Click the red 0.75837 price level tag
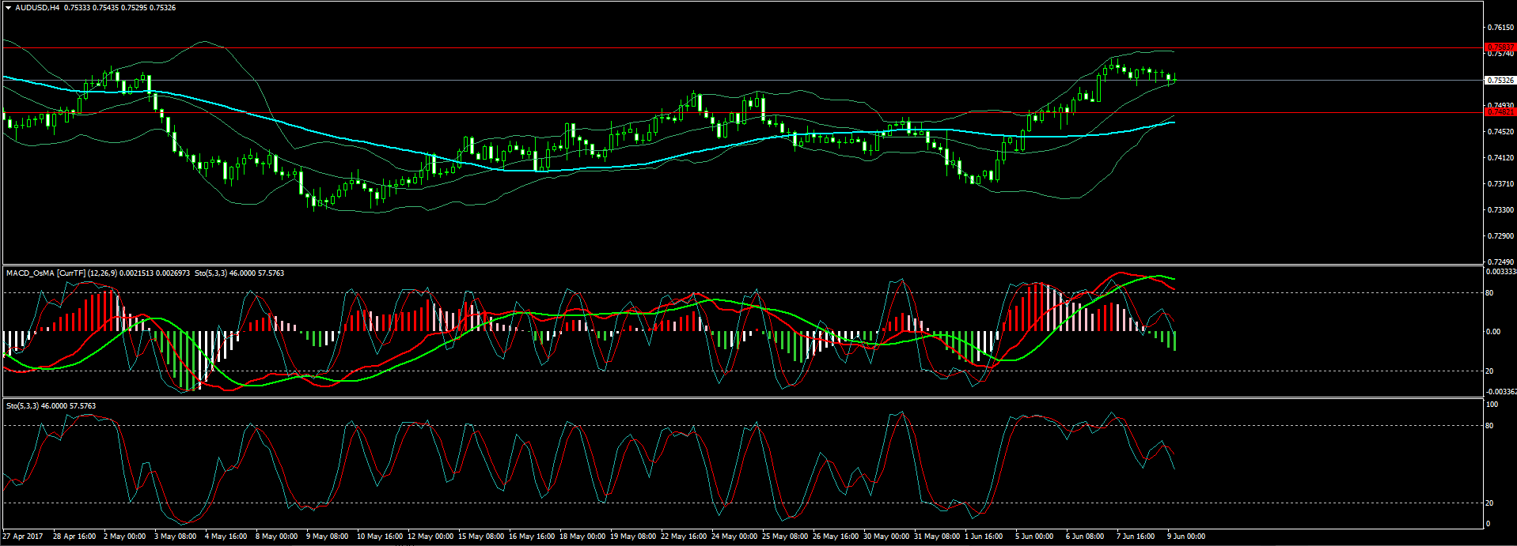The width and height of the screenshot is (1517, 546). (1500, 47)
